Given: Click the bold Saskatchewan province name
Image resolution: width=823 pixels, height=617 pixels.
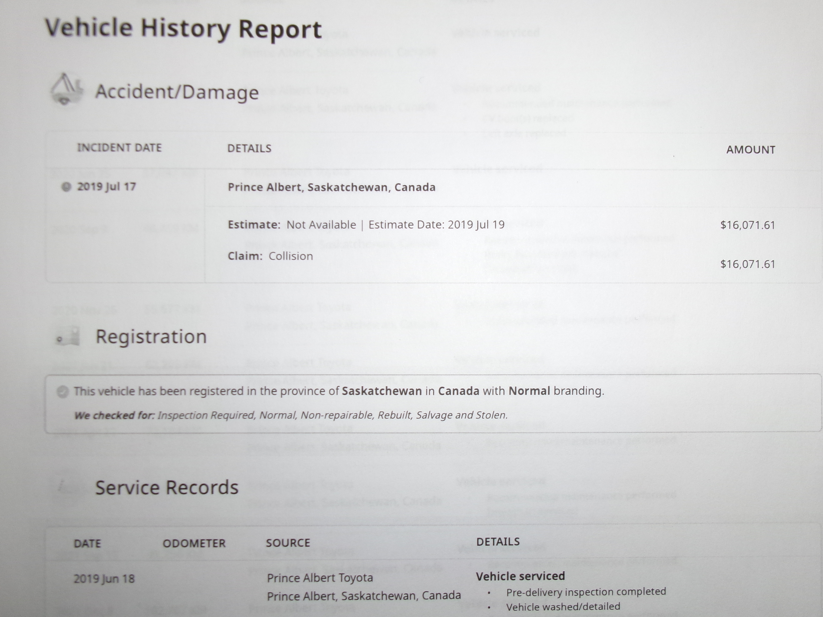Looking at the screenshot, I should point(382,391).
